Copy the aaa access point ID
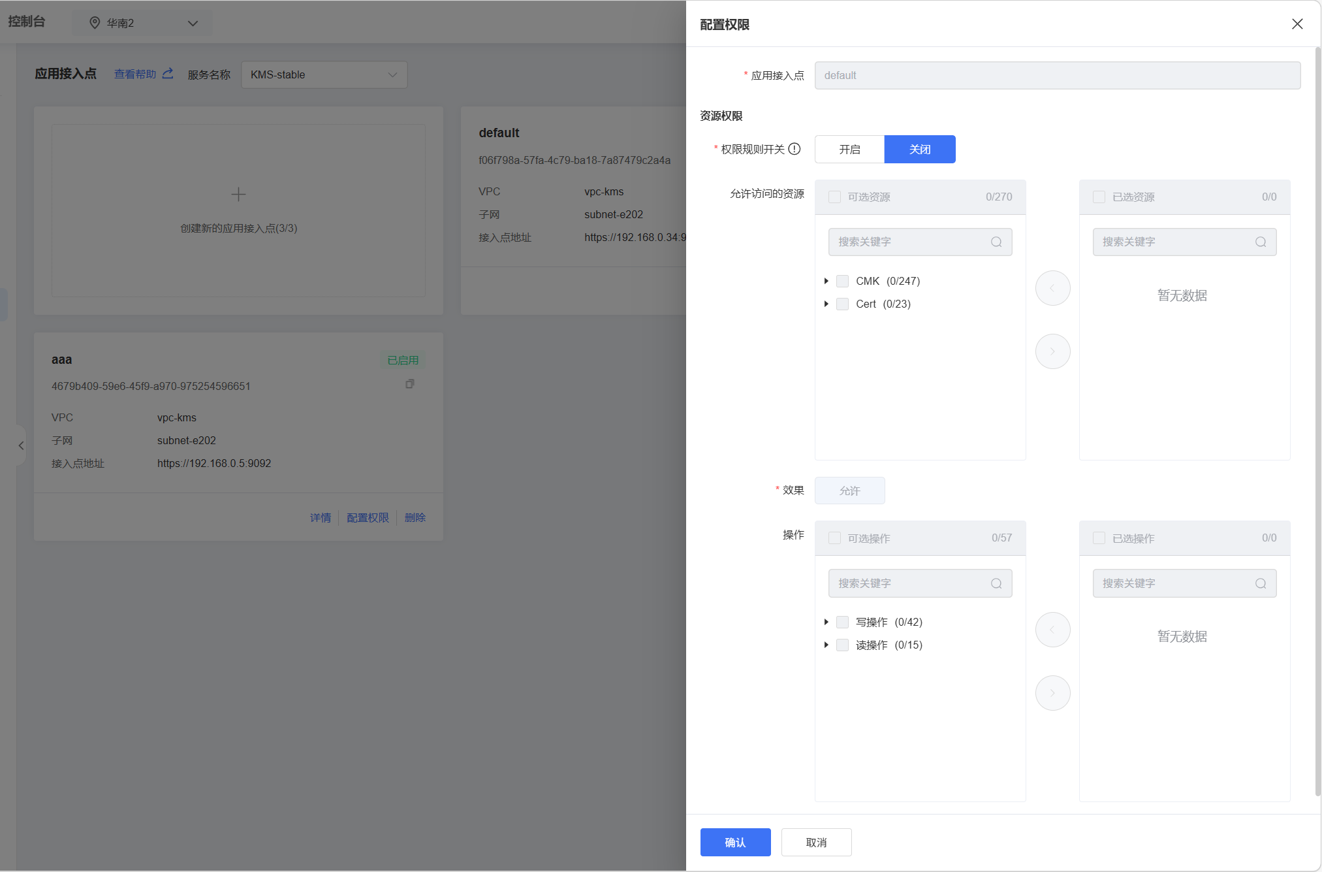Image resolution: width=1322 pixels, height=872 pixels. pos(409,384)
